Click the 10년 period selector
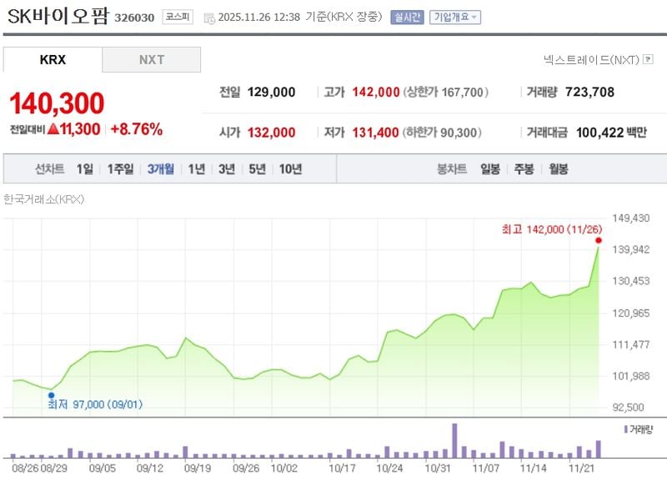667x487 pixels. tap(291, 168)
